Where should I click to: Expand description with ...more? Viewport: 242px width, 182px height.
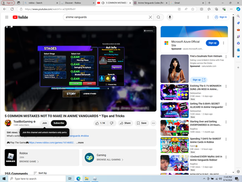pyautogui.click(x=80, y=143)
